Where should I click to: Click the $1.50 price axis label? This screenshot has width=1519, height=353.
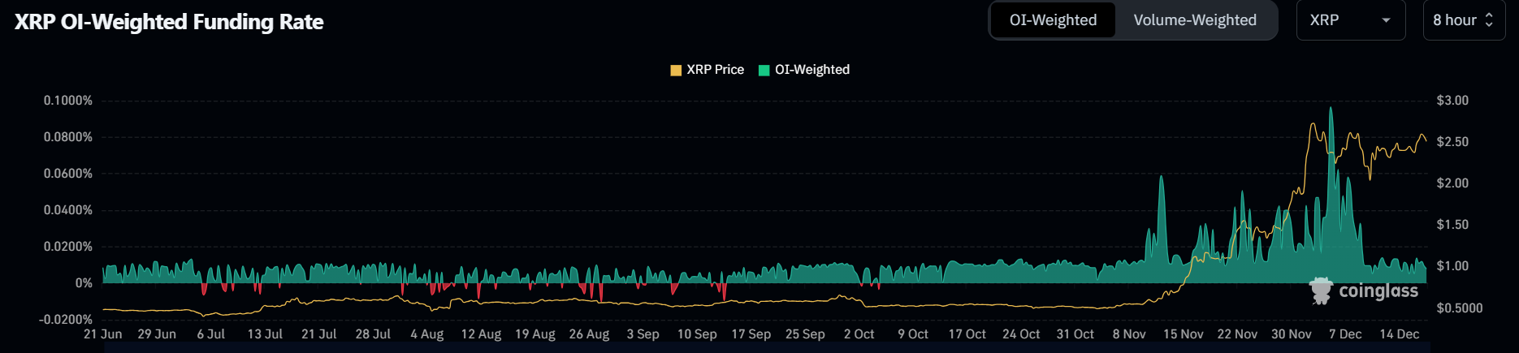1452,225
